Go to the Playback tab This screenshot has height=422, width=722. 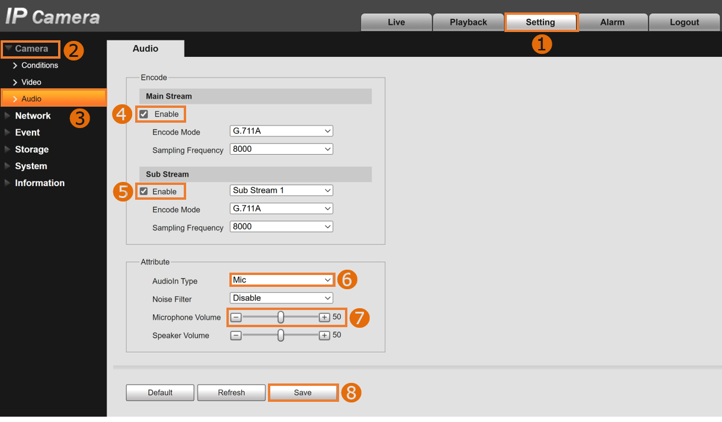pyautogui.click(x=468, y=22)
